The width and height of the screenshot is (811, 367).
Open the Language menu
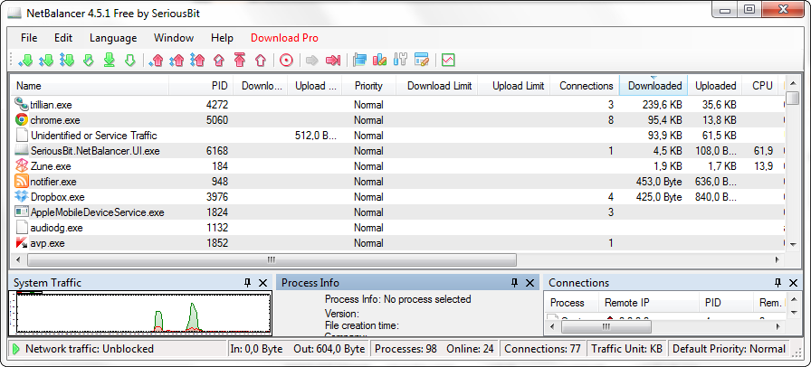113,38
